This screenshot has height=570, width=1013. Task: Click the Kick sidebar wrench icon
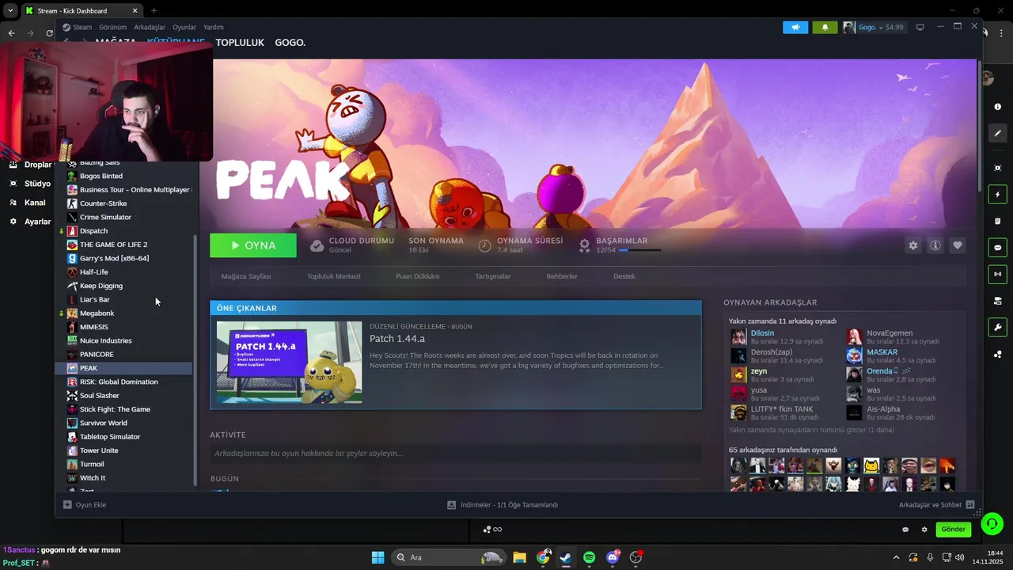point(998,328)
